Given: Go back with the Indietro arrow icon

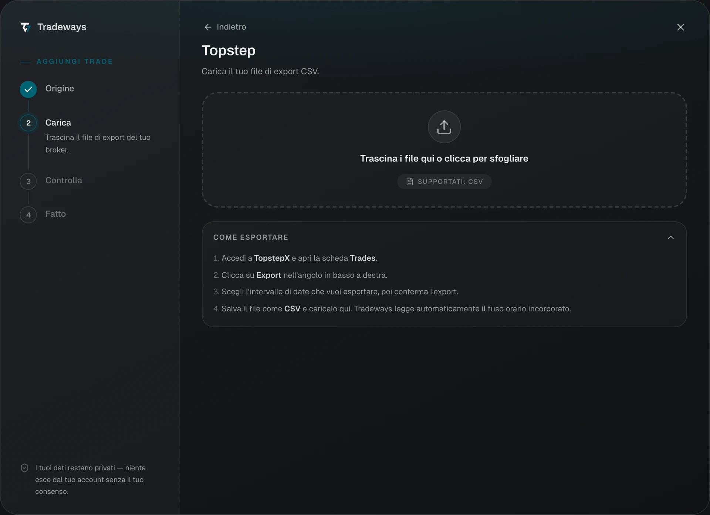Looking at the screenshot, I should (208, 27).
